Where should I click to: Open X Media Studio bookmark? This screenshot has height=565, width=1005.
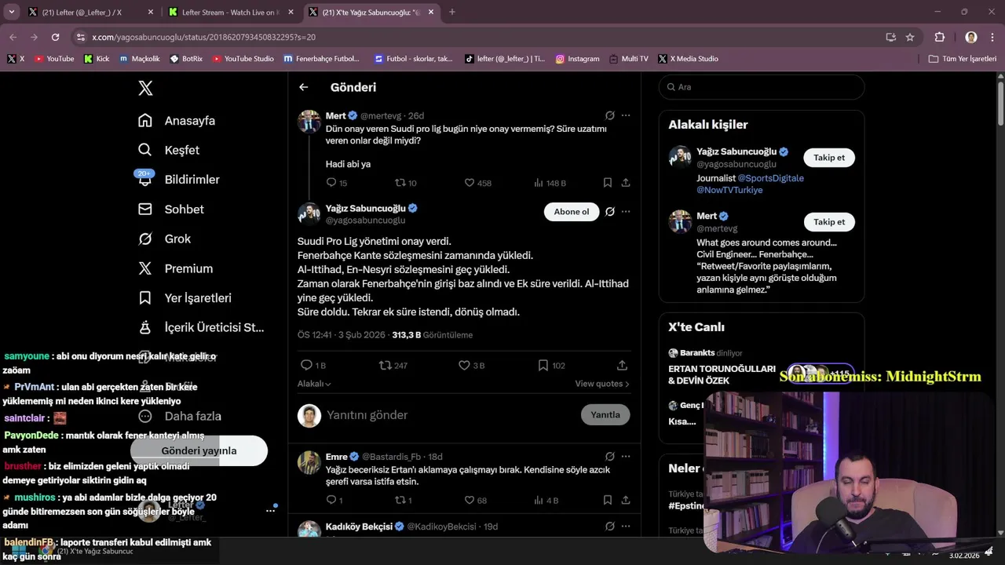tap(689, 59)
